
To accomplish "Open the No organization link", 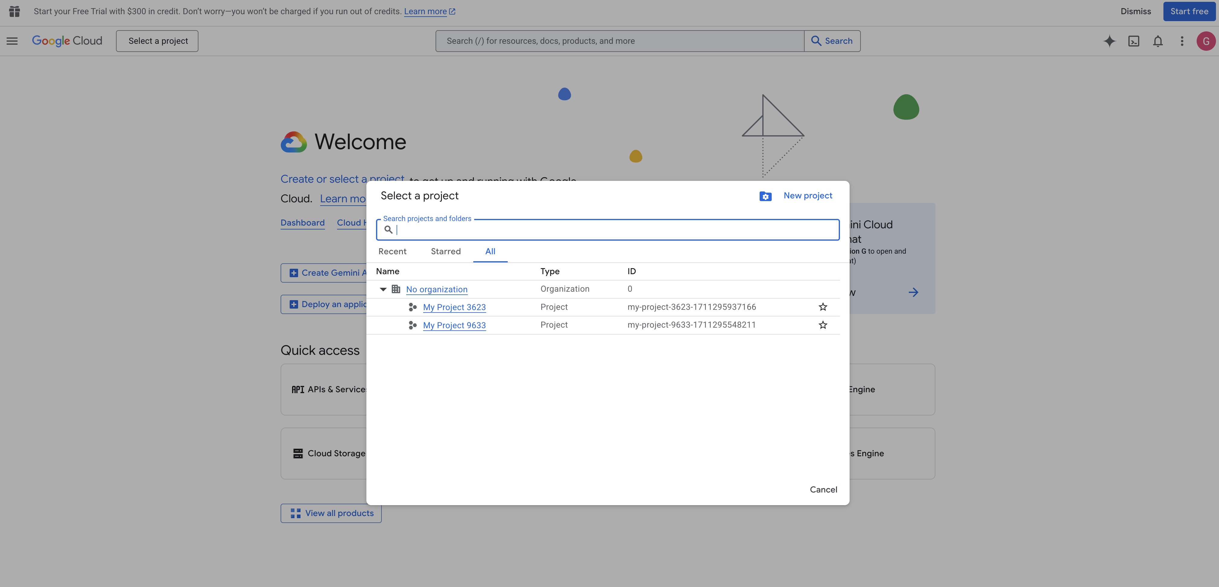I will pos(436,289).
